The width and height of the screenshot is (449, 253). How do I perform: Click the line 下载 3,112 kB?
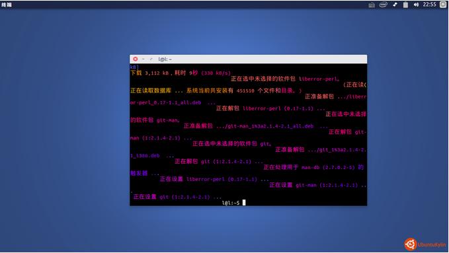pyautogui.click(x=181, y=73)
